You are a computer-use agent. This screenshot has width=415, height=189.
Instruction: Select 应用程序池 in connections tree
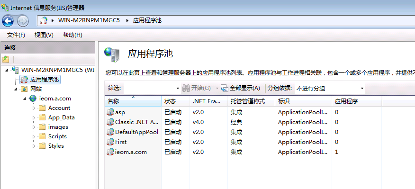(x=45, y=80)
